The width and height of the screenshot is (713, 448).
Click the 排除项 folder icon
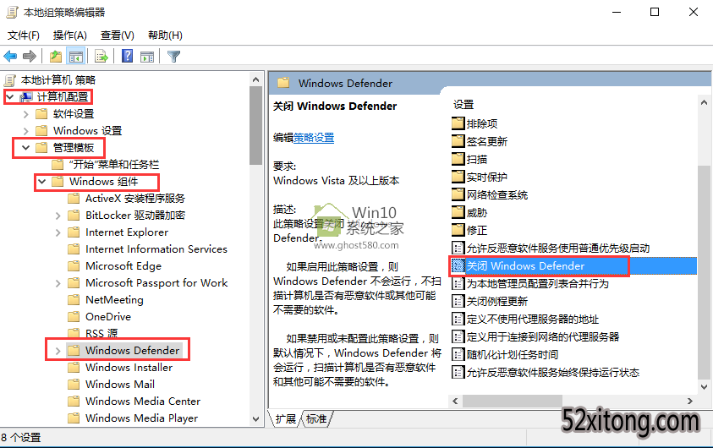[x=458, y=123]
